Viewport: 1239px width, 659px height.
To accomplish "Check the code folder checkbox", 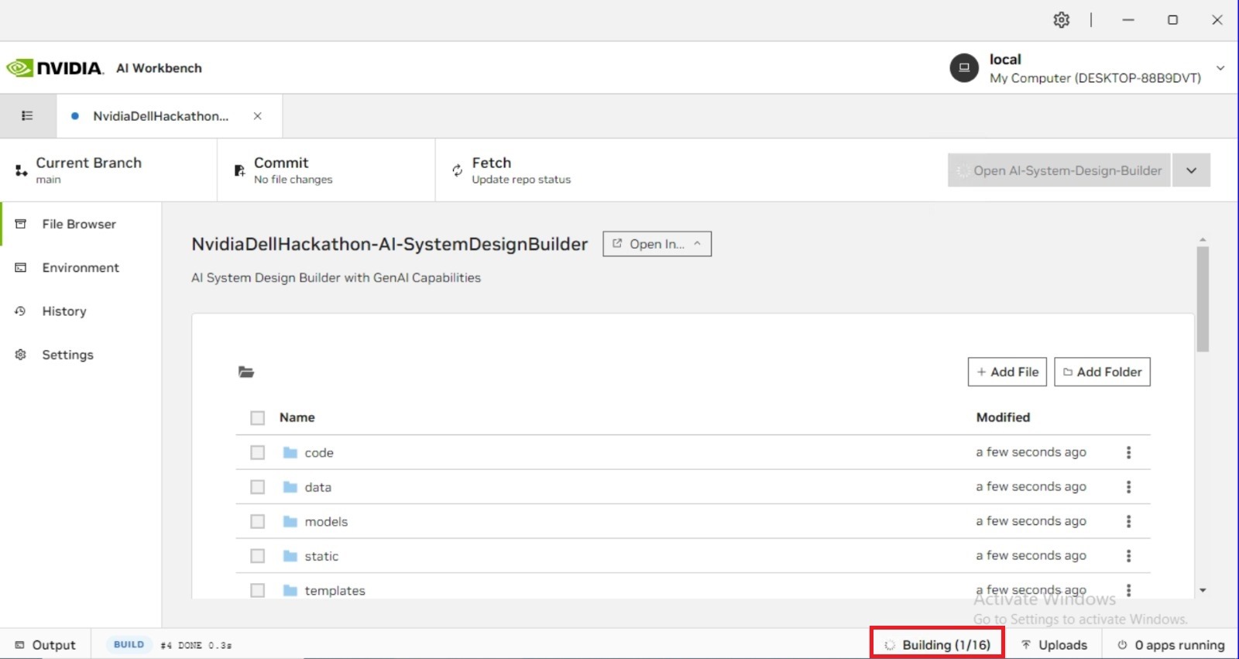I will [258, 452].
